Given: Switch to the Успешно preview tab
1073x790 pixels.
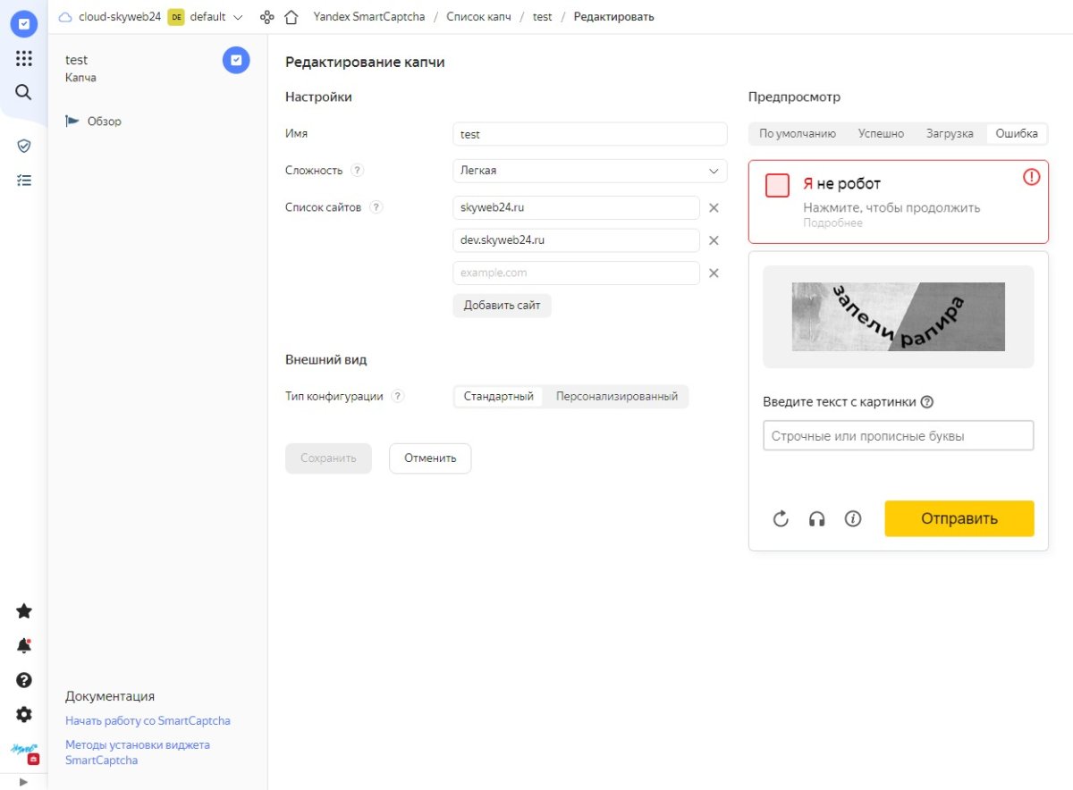Looking at the screenshot, I should [881, 133].
